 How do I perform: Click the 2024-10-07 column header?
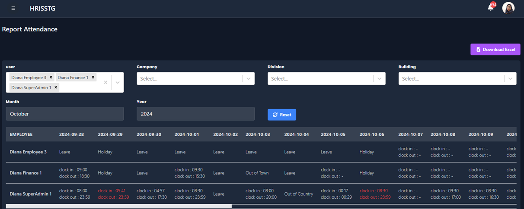click(410, 134)
